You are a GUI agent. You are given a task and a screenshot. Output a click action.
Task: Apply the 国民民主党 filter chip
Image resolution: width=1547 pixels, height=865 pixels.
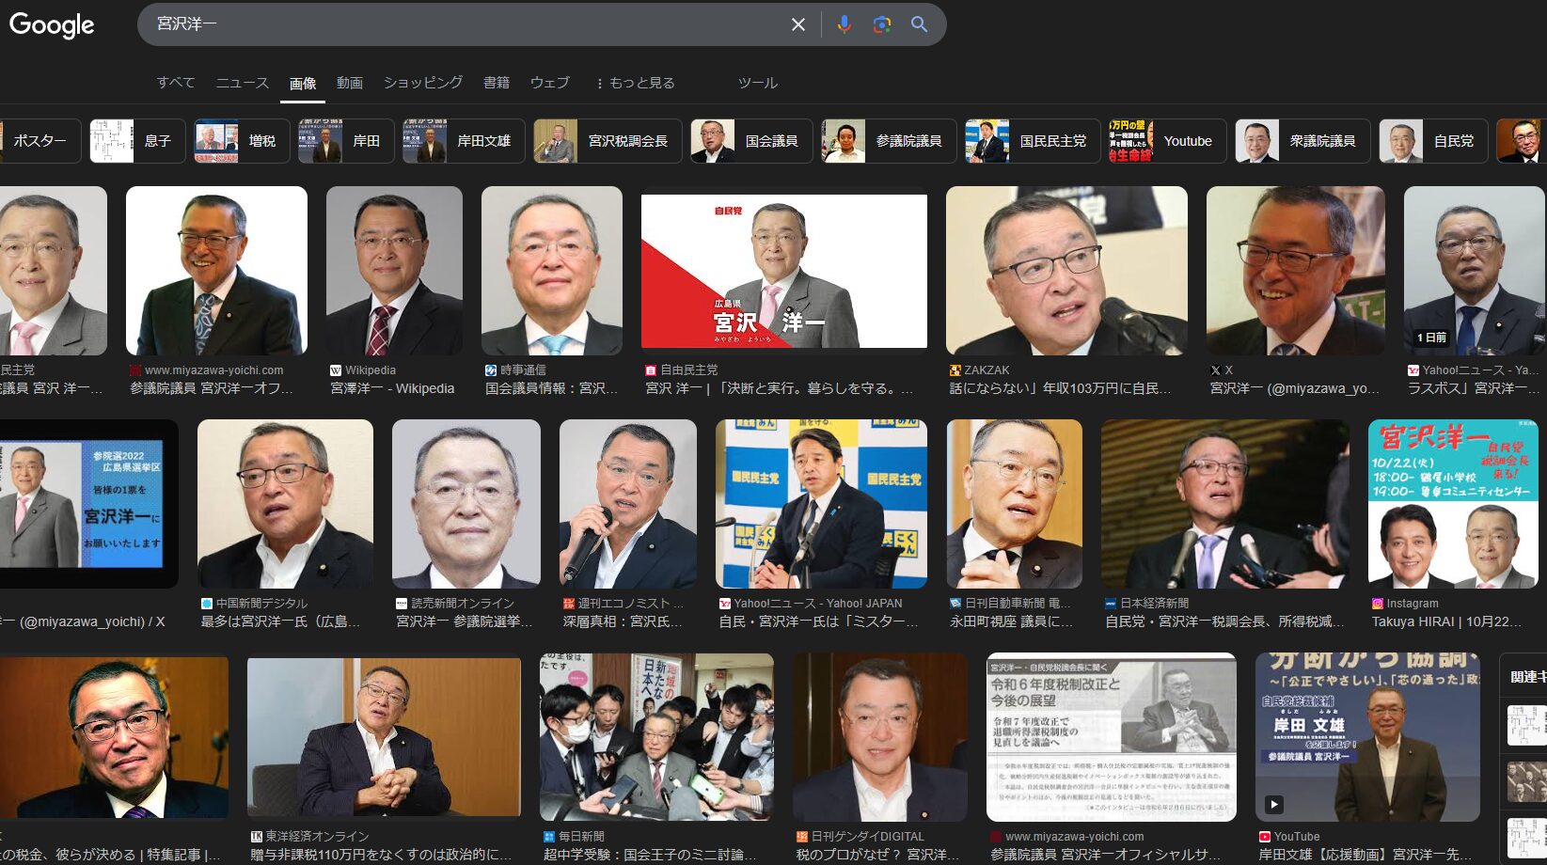coord(1032,141)
